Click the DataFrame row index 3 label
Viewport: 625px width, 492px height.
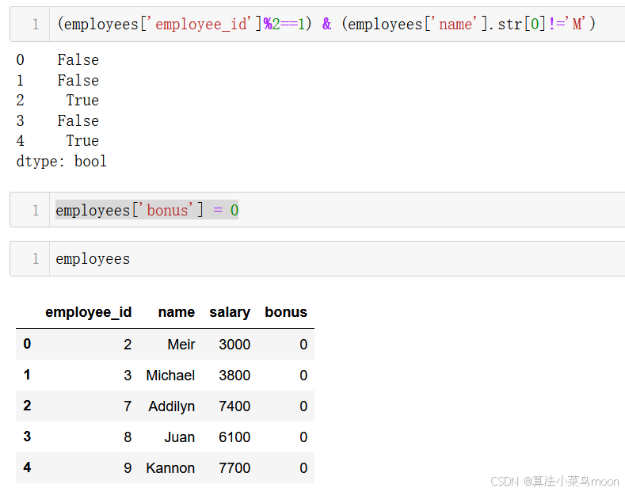click(27, 437)
